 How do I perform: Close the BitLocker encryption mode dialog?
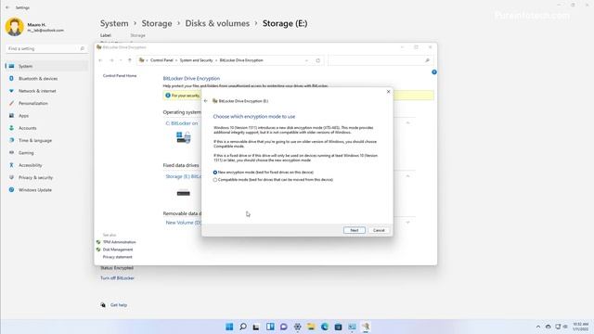pyautogui.click(x=388, y=92)
